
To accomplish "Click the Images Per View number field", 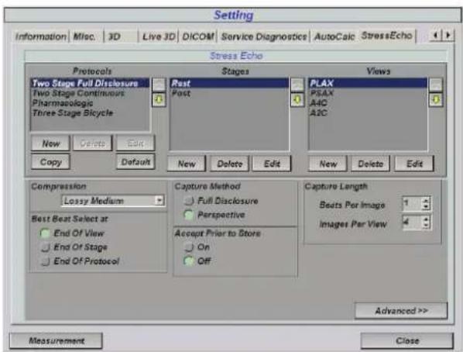I will pos(413,223).
